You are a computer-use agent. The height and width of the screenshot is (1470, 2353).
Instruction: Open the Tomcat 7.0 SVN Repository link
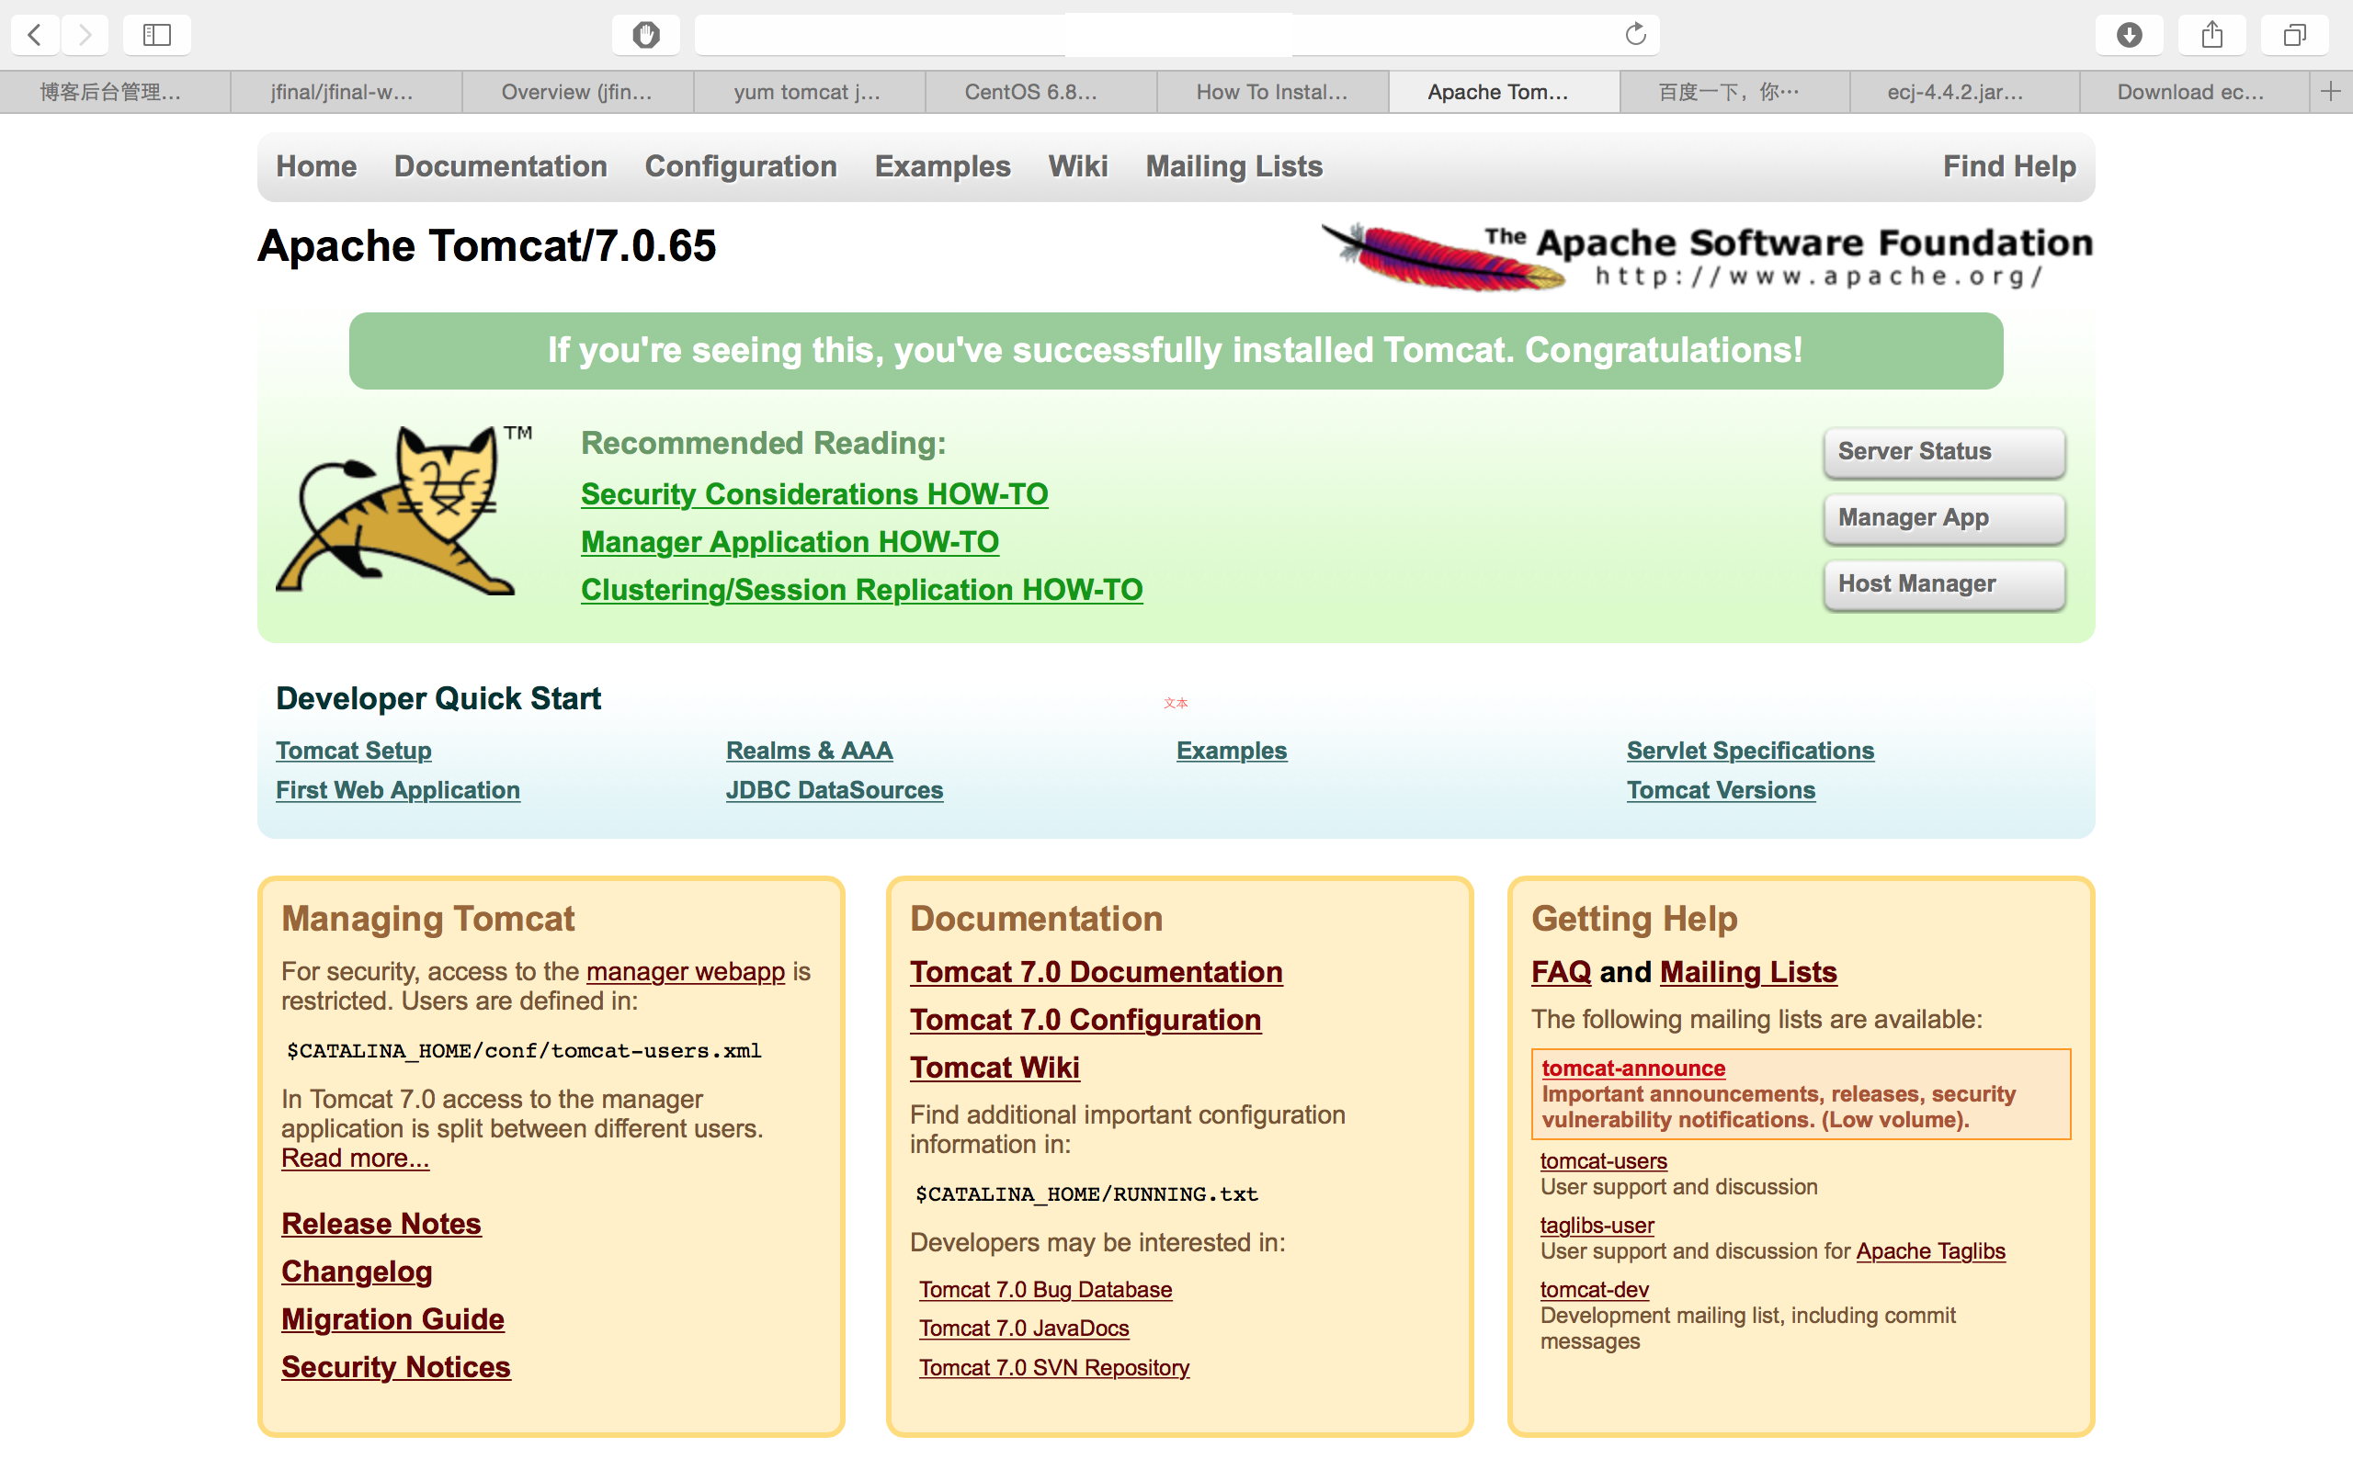pos(1054,1368)
